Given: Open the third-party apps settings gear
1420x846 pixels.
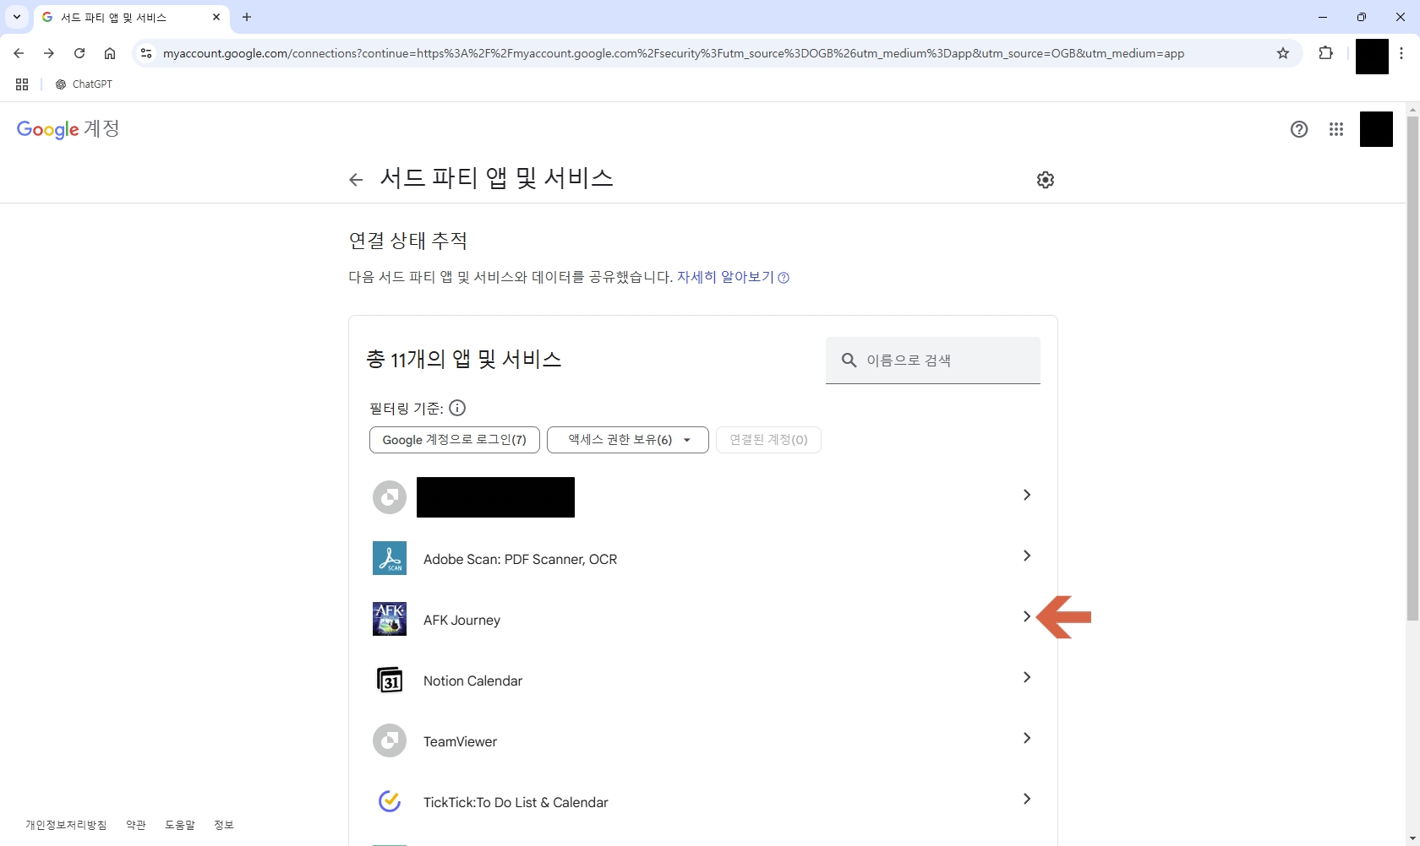Looking at the screenshot, I should (1045, 179).
